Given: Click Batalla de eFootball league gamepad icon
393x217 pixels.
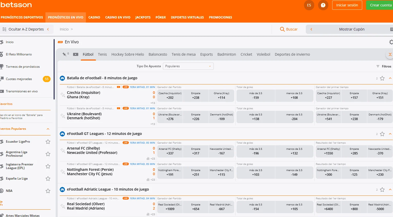Looking at the screenshot, I should [x=62, y=78].
